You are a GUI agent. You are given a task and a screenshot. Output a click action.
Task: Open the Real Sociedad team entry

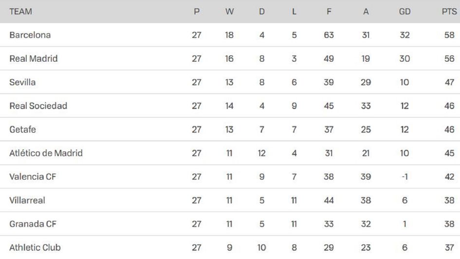click(x=38, y=106)
